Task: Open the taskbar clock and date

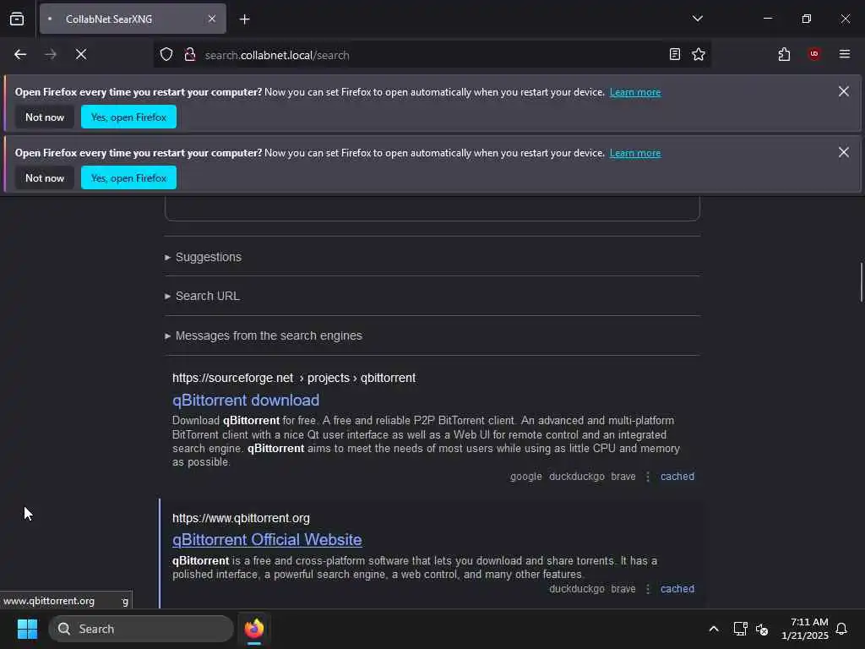Action: (804, 629)
